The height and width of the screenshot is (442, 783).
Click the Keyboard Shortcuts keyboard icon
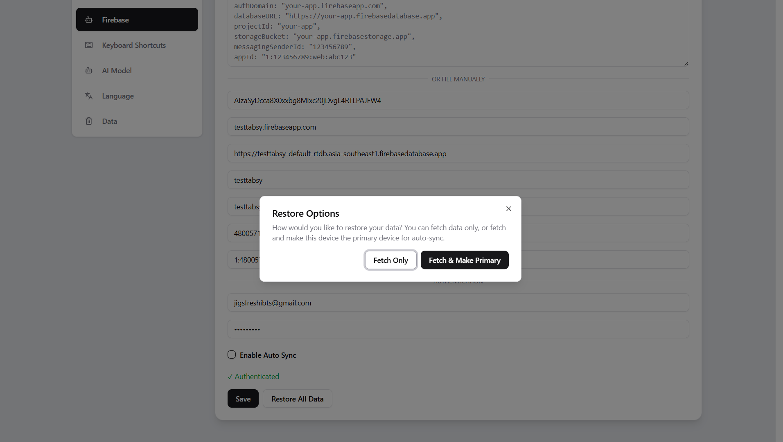(89, 45)
